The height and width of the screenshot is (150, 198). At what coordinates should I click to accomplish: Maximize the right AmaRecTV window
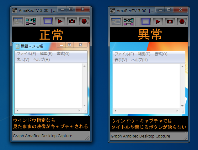click(x=169, y=10)
